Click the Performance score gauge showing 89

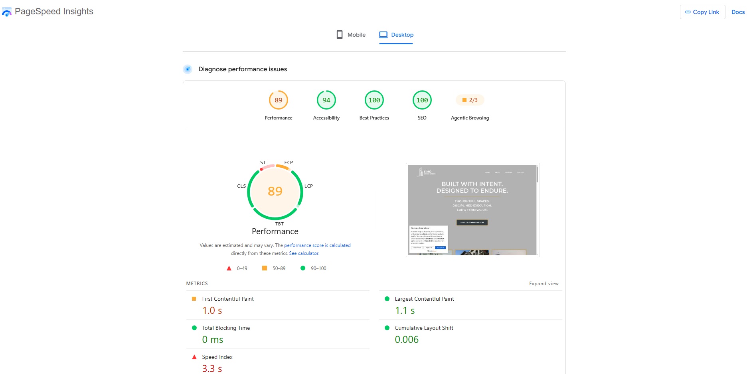tap(279, 100)
